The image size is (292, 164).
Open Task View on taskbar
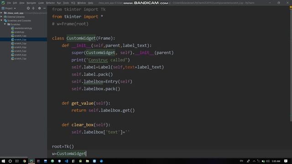point(17,161)
